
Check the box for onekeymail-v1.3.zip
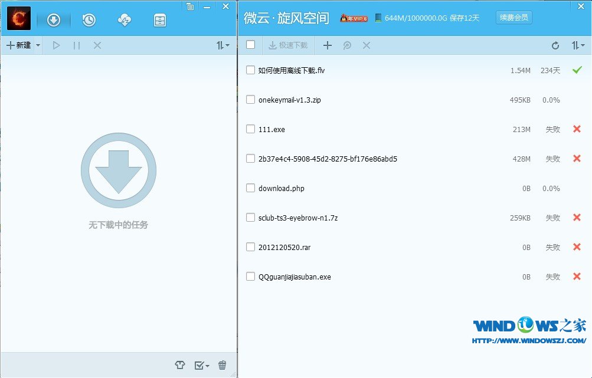click(x=251, y=100)
